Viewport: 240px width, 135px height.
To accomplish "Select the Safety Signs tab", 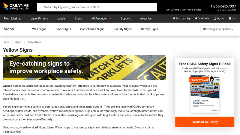I will 149,29.
